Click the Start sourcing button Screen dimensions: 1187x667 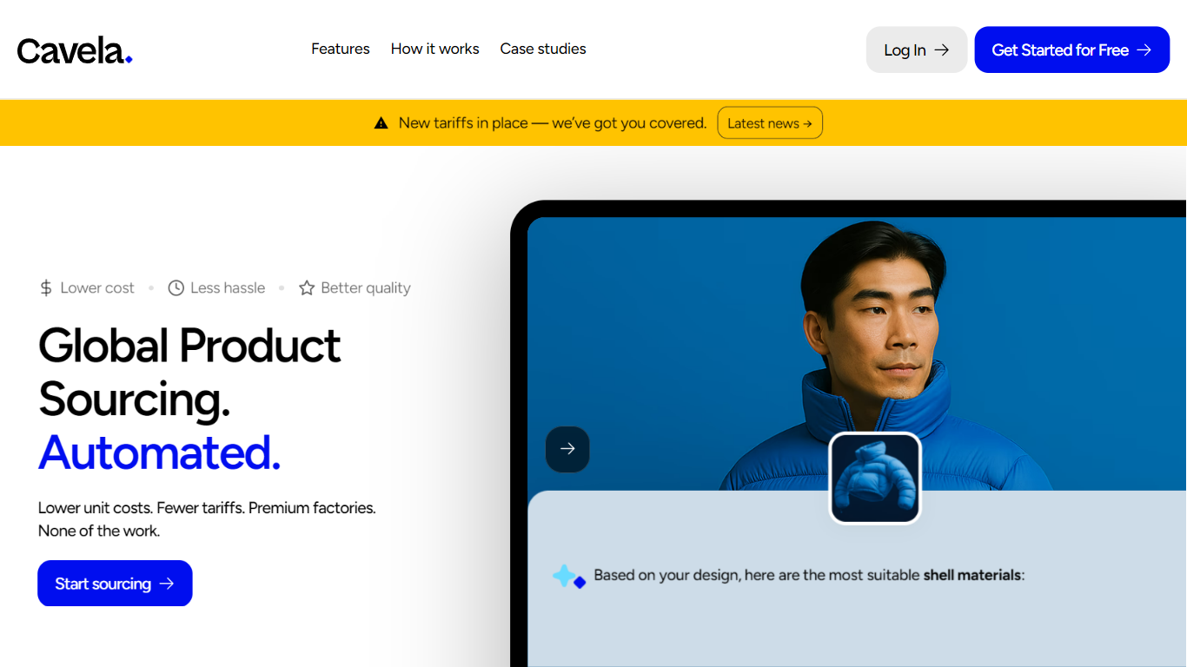click(x=115, y=584)
